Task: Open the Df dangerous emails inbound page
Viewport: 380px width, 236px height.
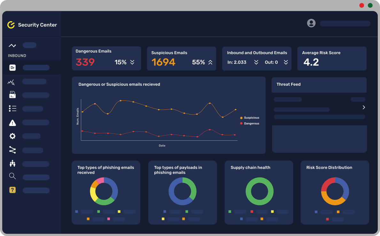Action: point(12,67)
